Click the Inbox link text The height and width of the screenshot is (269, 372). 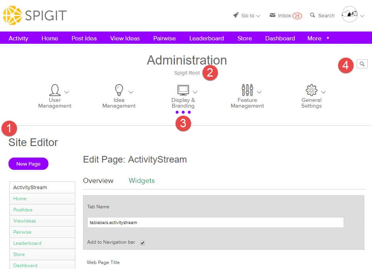[x=284, y=15]
